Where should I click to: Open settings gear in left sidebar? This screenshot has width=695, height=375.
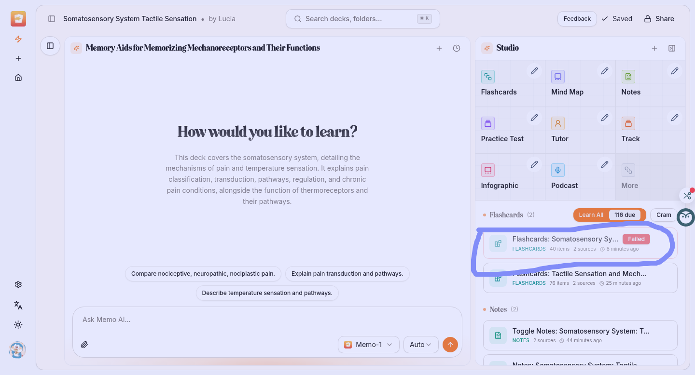(x=18, y=284)
